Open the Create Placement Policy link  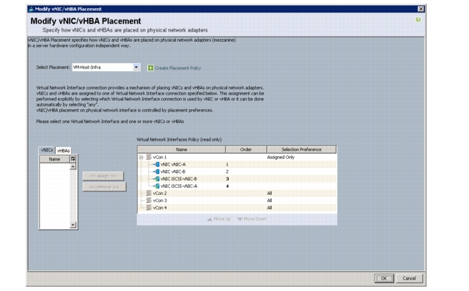click(178, 68)
